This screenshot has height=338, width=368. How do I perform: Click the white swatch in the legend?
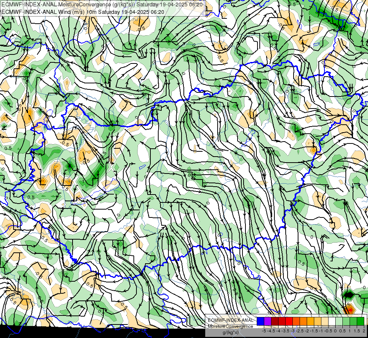(332, 321)
